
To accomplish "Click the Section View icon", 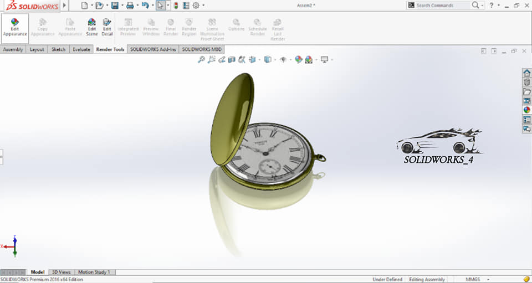I will pos(232,60).
